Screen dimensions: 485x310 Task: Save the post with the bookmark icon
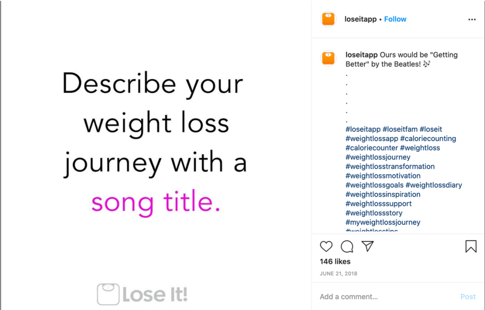[471, 246]
